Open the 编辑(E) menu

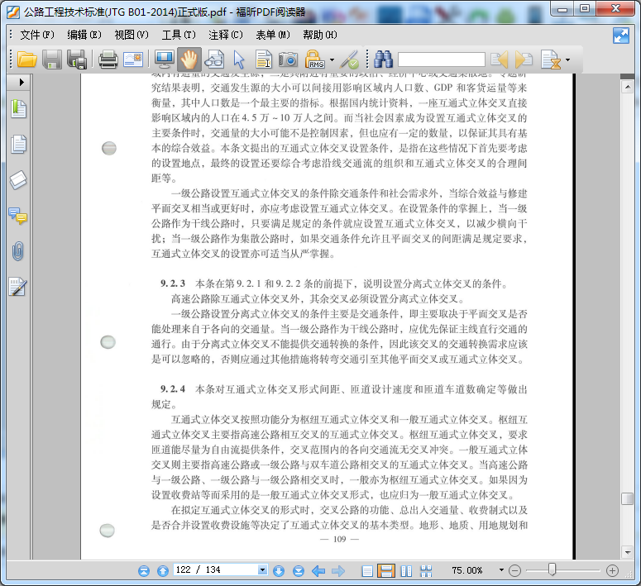(84, 36)
